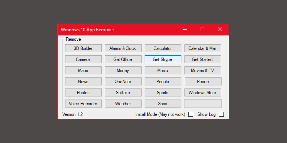Remove the Weather app
287x143 pixels.
point(123,104)
